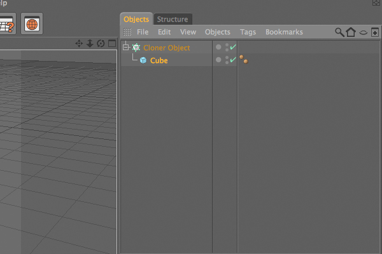
Task: Click the home path icon in Object Manager
Action: coord(351,32)
